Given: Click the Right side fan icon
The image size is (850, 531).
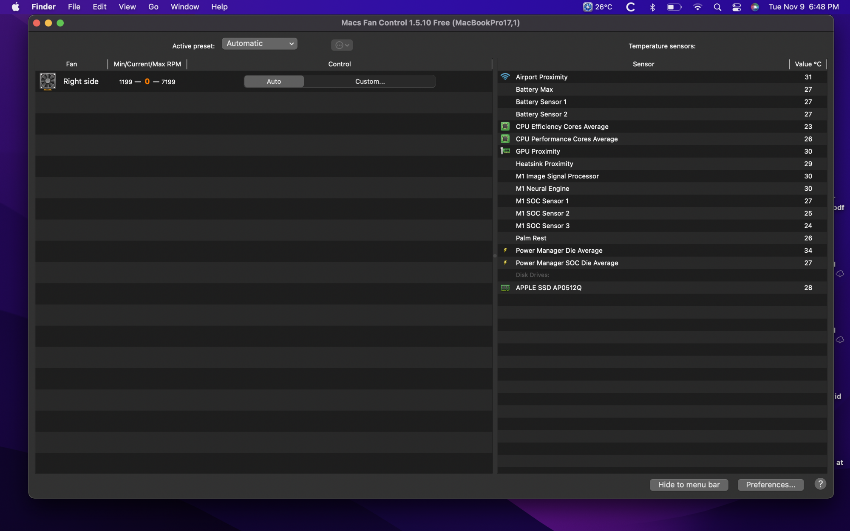Looking at the screenshot, I should (48, 81).
